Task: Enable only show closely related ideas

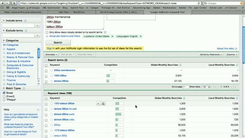Action: [47, 32]
